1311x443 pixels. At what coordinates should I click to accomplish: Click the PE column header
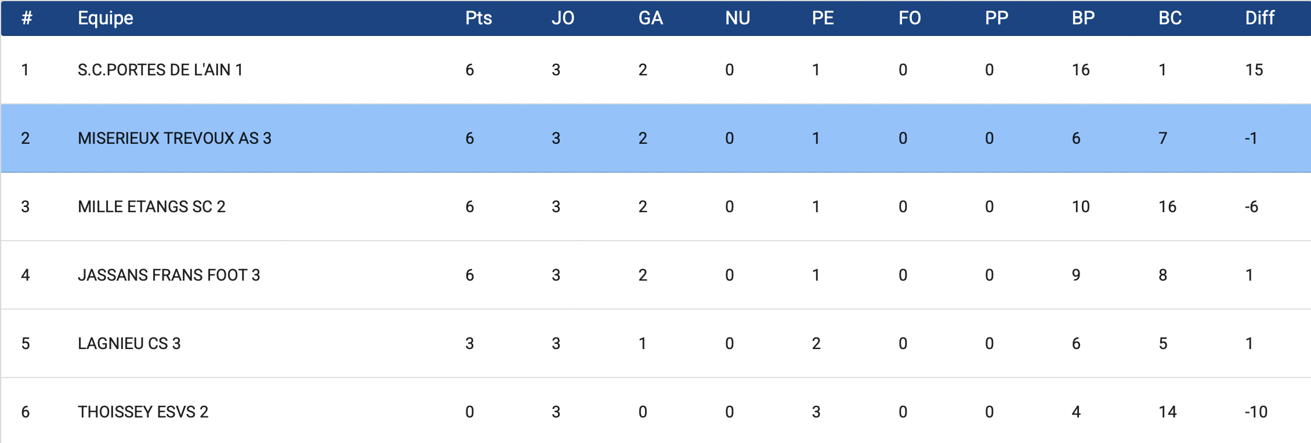coord(823,18)
